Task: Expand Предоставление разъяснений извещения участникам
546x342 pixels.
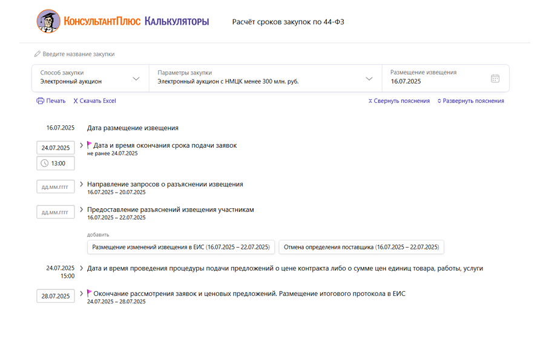Action: [x=81, y=209]
